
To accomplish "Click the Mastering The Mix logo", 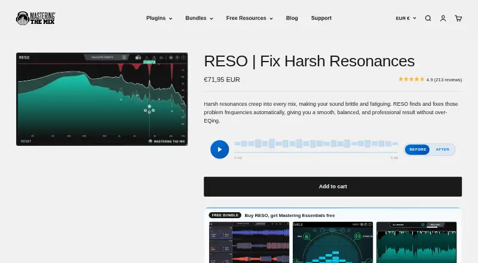I will pyautogui.click(x=36, y=19).
